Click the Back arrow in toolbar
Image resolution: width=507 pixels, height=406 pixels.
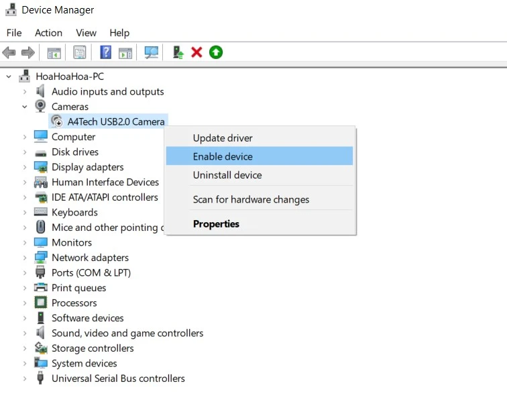click(9, 52)
